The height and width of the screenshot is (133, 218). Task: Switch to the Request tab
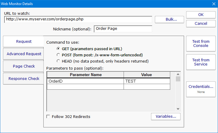tap(24, 42)
